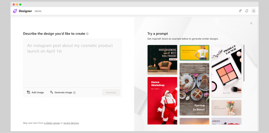The height and width of the screenshot is (133, 269).
Task: Click the Designer logo icon
Action: tap(15, 11)
